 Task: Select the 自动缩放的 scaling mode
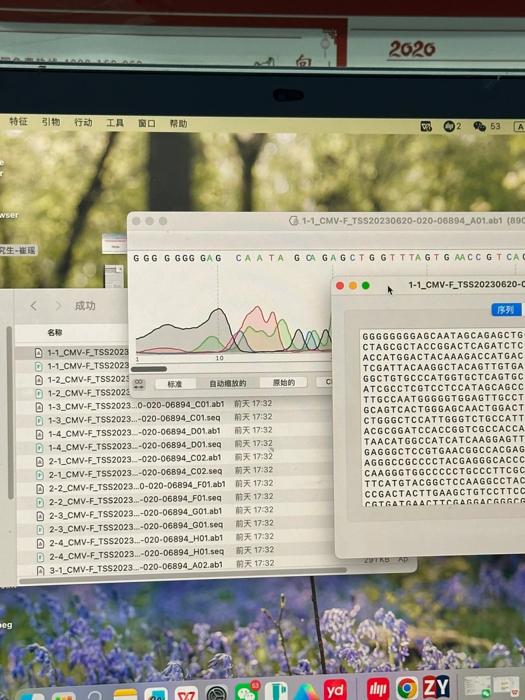click(227, 384)
